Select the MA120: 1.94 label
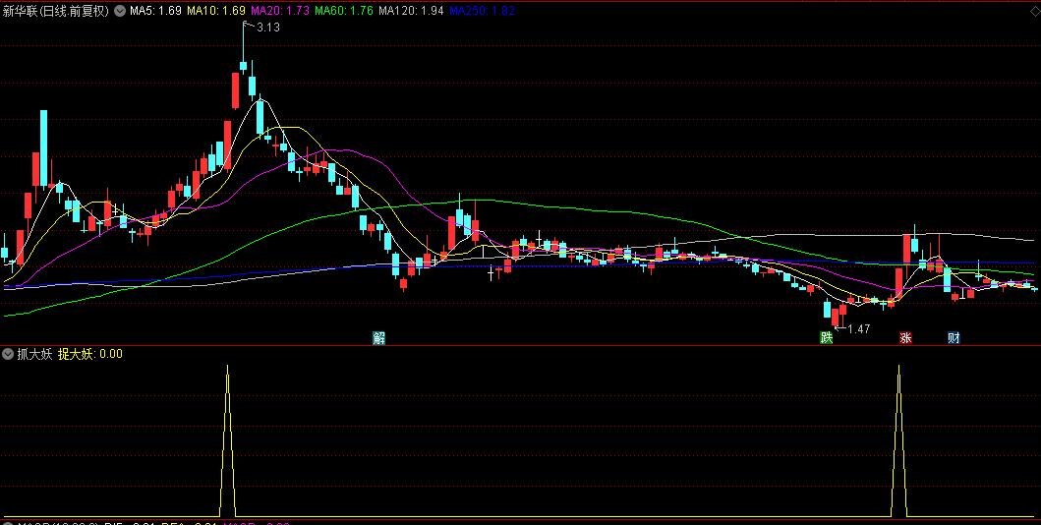The image size is (1041, 525). pos(411,11)
